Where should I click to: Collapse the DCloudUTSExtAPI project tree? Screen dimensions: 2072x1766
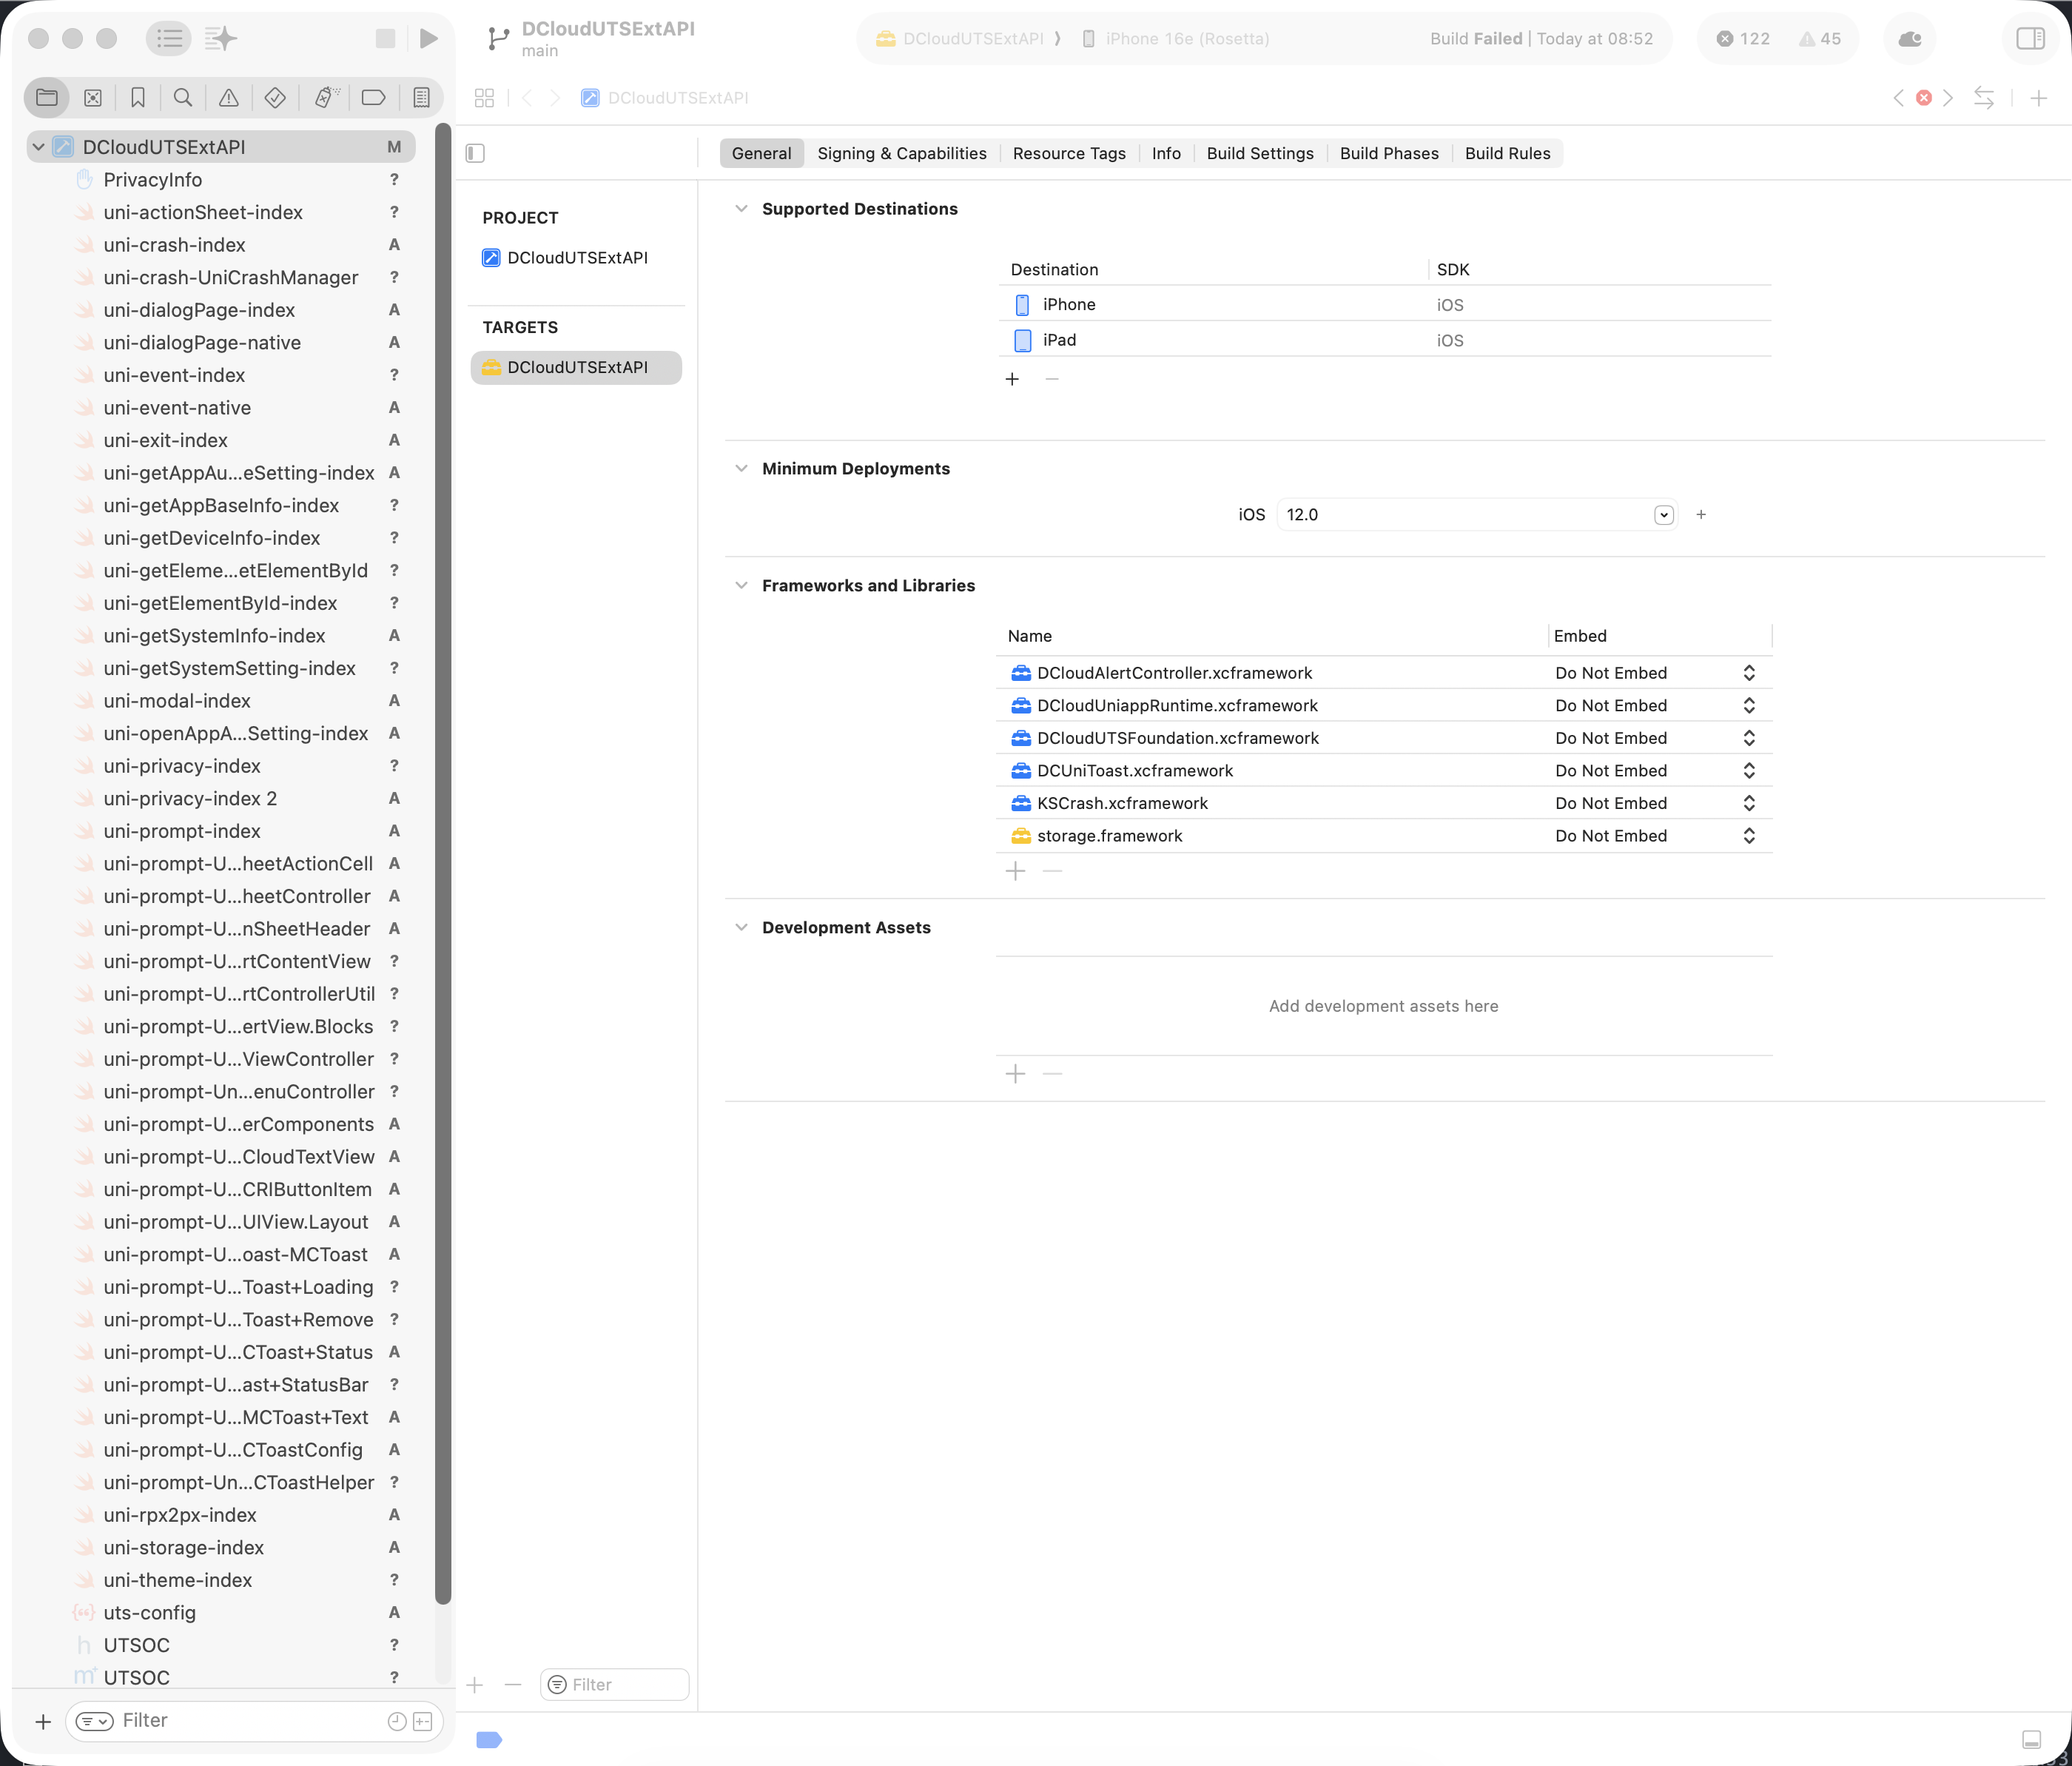tap(39, 146)
